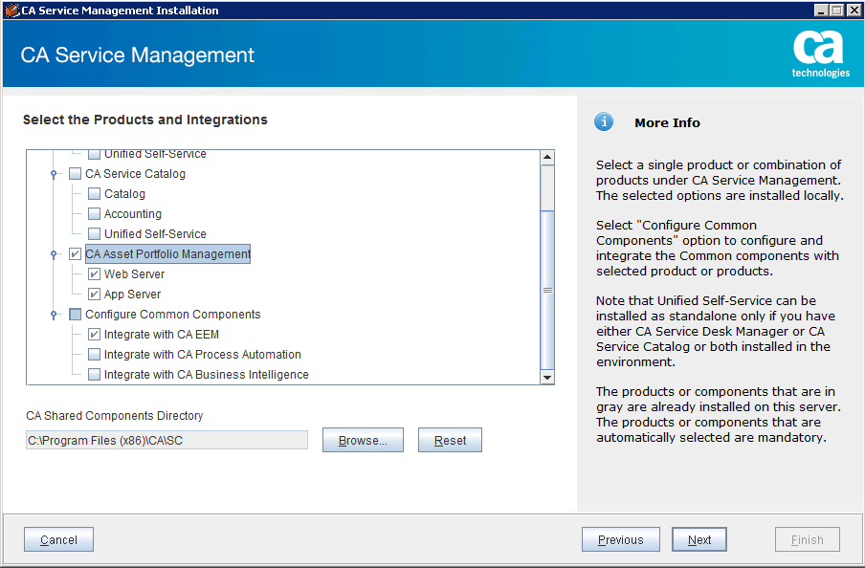This screenshot has height=568, width=865.
Task: Collapse the CA Asset Portfolio Management node
Action: [54, 254]
